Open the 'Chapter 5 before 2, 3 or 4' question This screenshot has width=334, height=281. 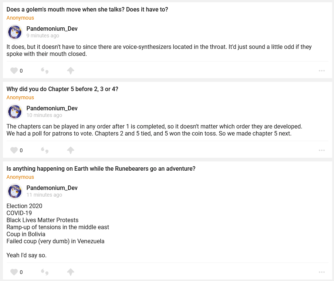[63, 89]
